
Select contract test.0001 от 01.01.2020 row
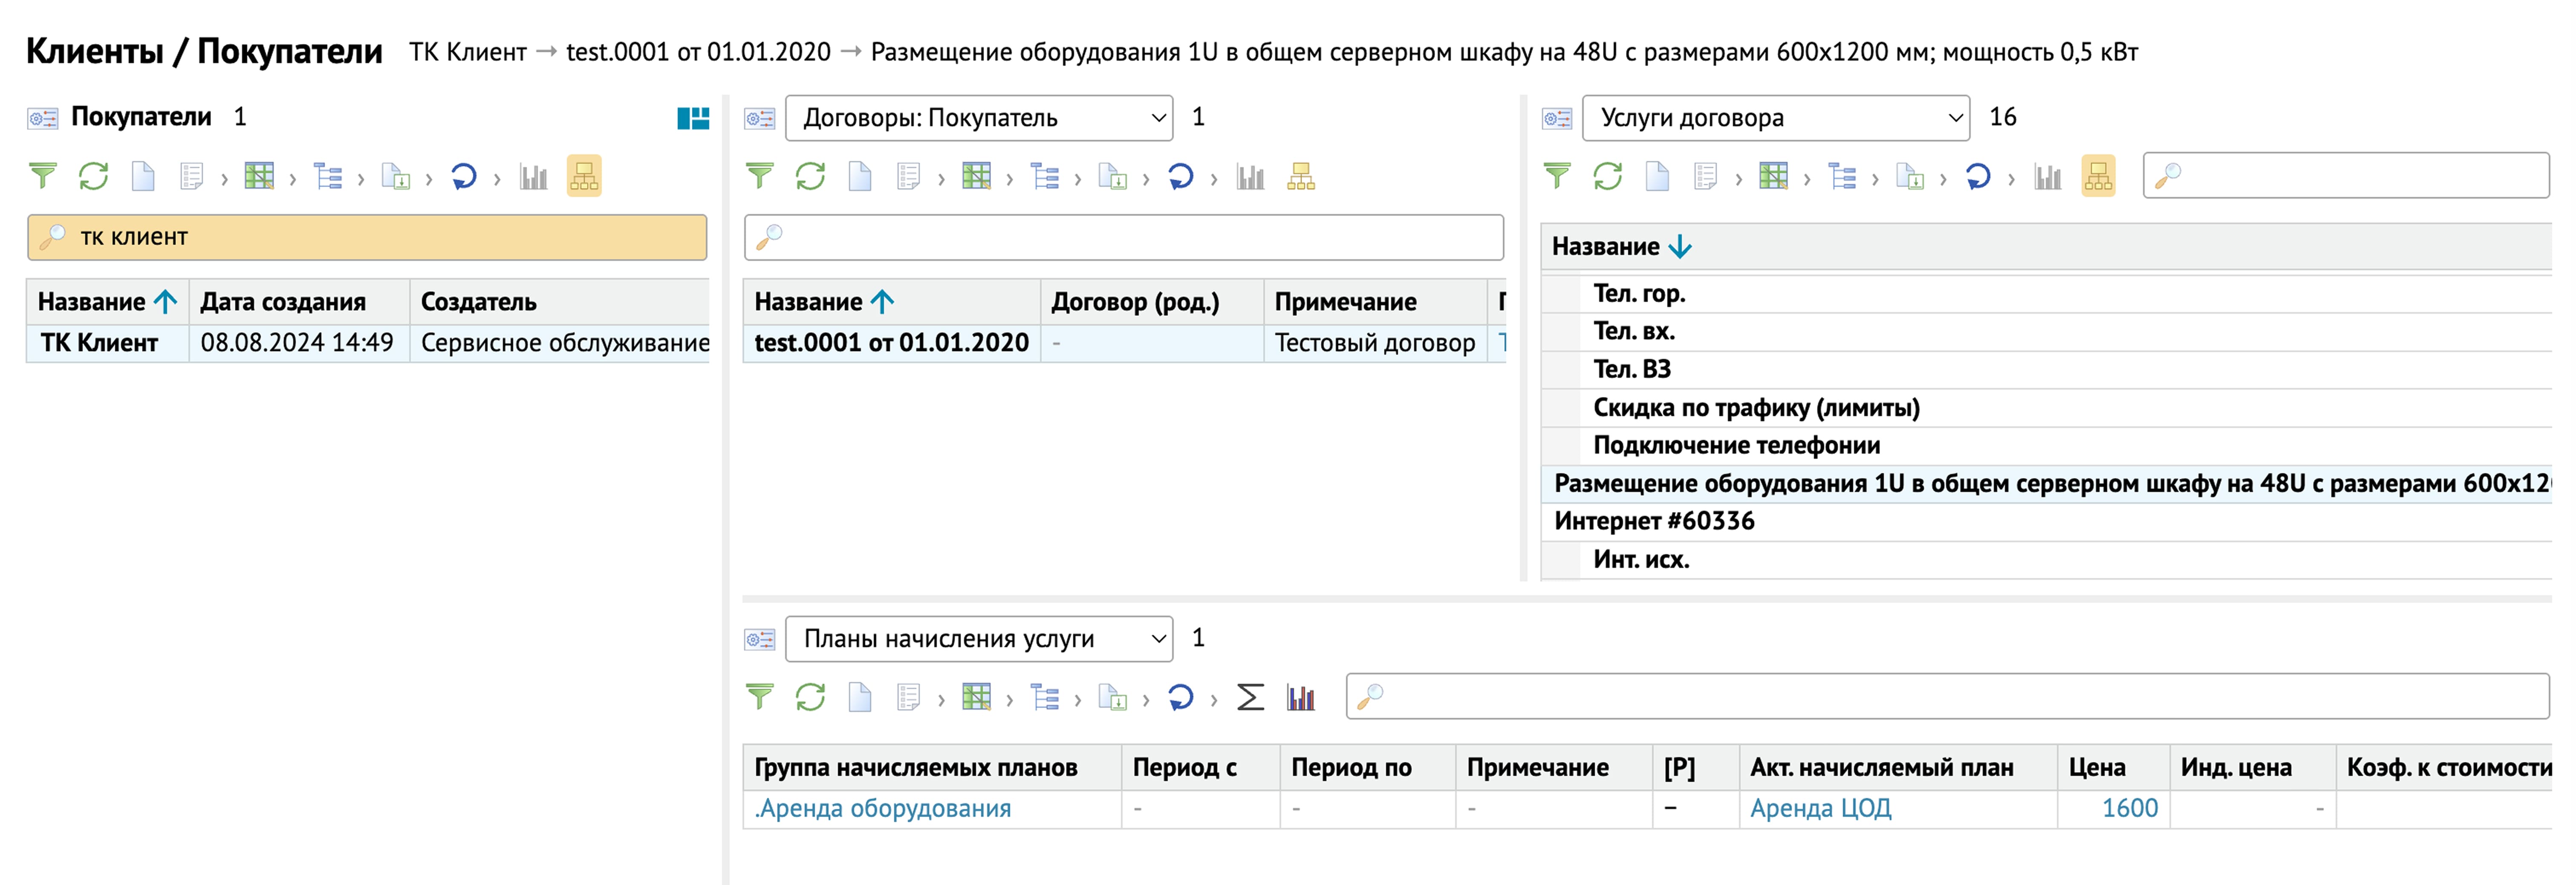(1124, 343)
